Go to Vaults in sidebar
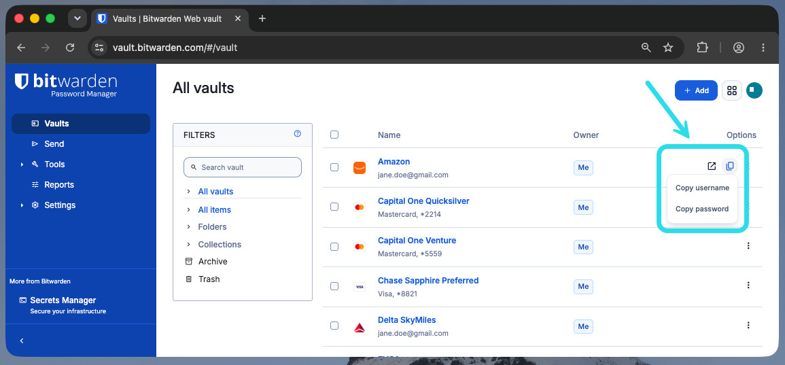Viewport: 785px width, 365px height. pyautogui.click(x=81, y=124)
